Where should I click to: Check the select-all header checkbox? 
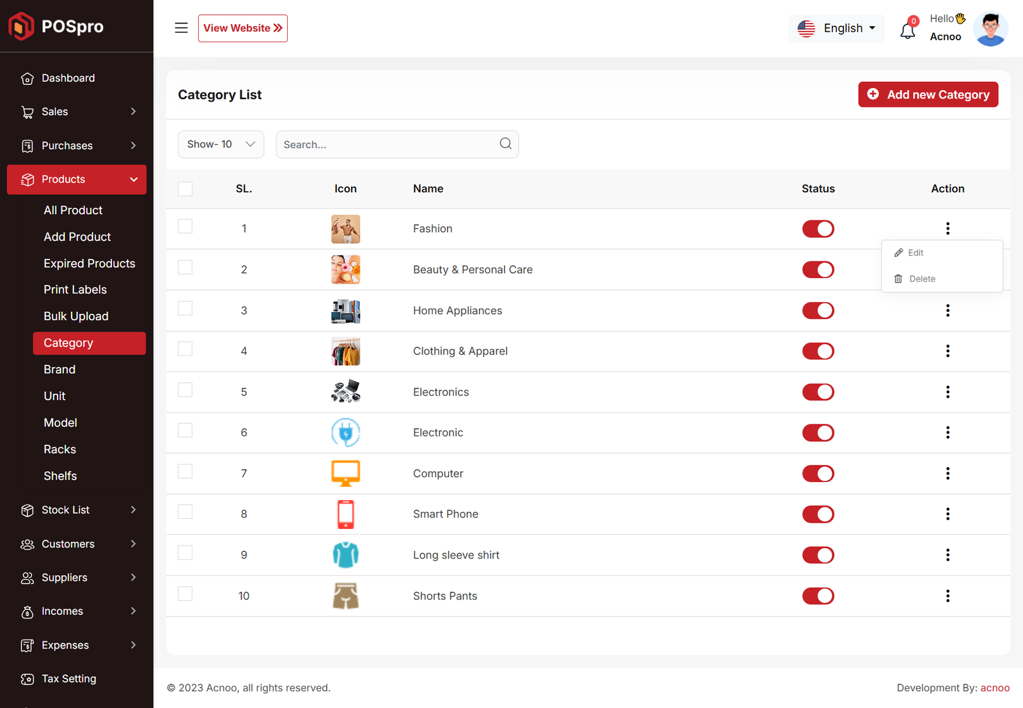pyautogui.click(x=185, y=189)
